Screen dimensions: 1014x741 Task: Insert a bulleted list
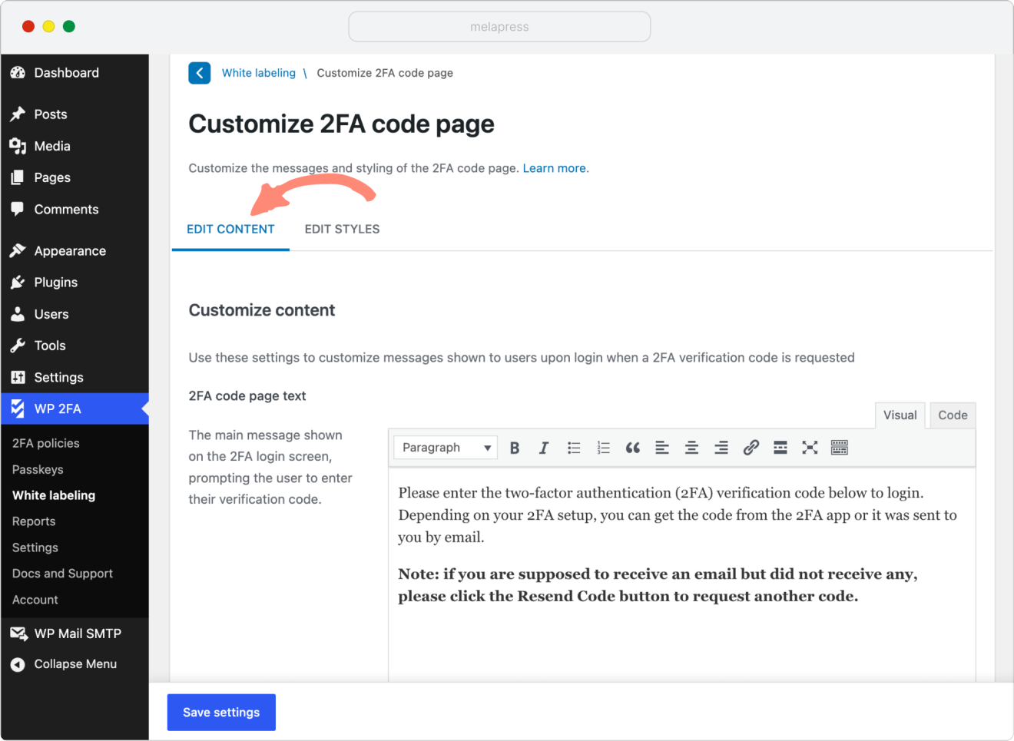[574, 448]
